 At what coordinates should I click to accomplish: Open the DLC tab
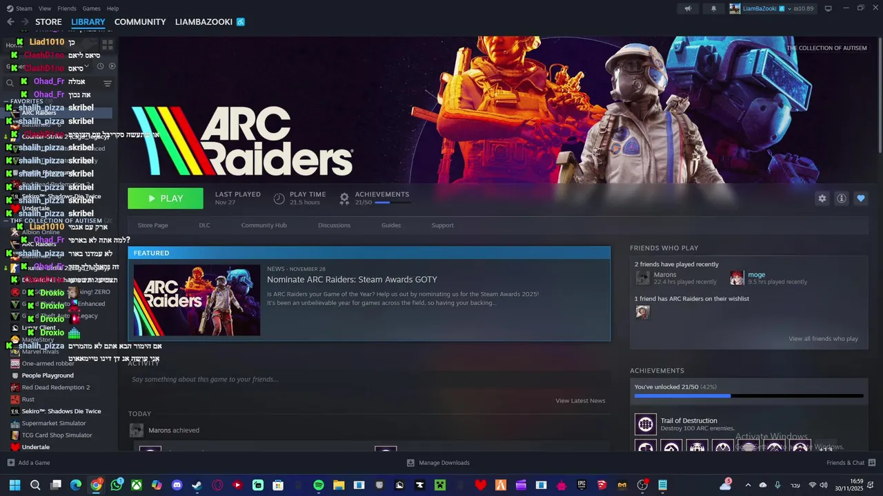pos(204,225)
